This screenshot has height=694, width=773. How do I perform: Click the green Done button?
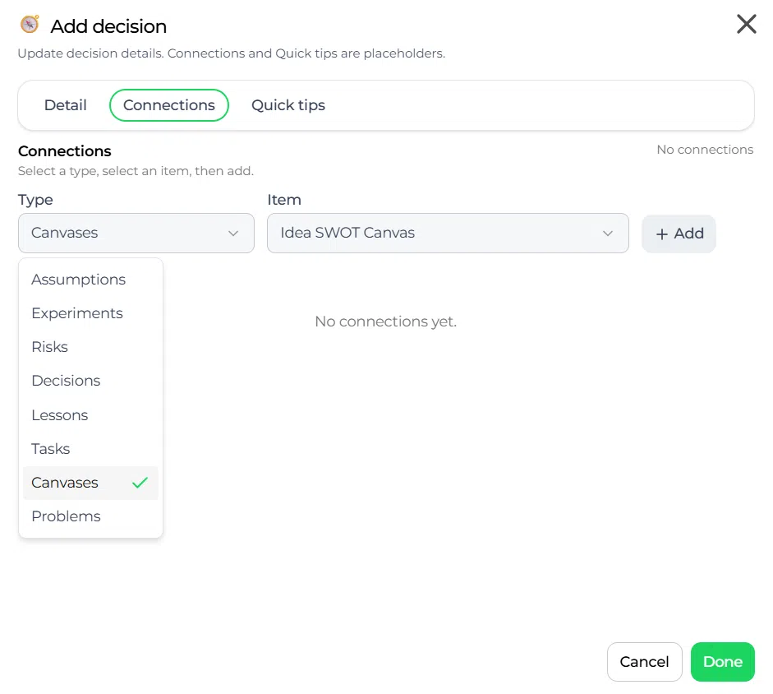723,662
